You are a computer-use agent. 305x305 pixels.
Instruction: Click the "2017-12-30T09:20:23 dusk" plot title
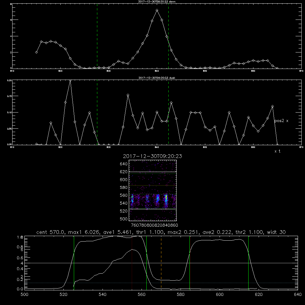pyautogui.click(x=157, y=78)
